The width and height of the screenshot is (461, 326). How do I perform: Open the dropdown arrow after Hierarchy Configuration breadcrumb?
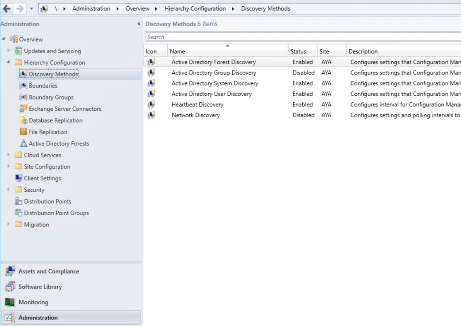pyautogui.click(x=233, y=9)
